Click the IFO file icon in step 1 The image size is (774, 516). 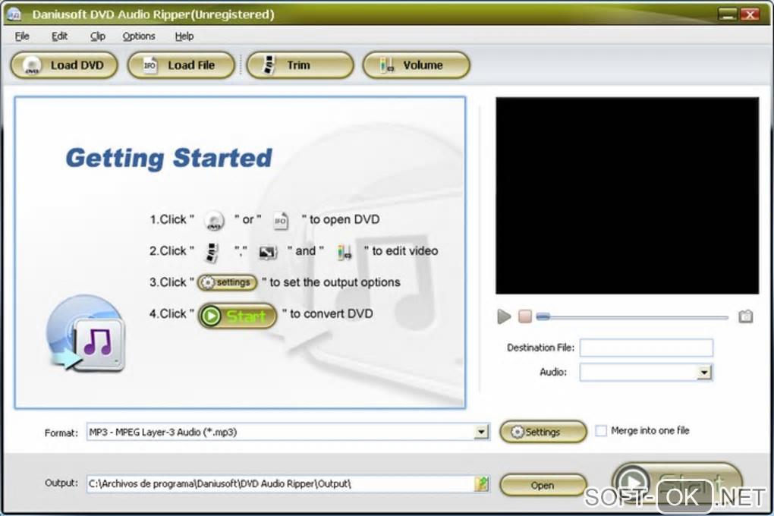point(280,220)
